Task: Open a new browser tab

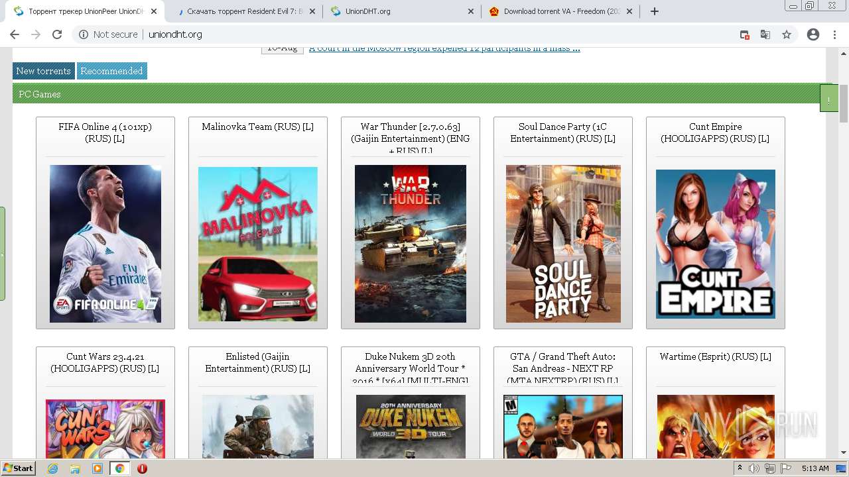Action: [x=655, y=11]
